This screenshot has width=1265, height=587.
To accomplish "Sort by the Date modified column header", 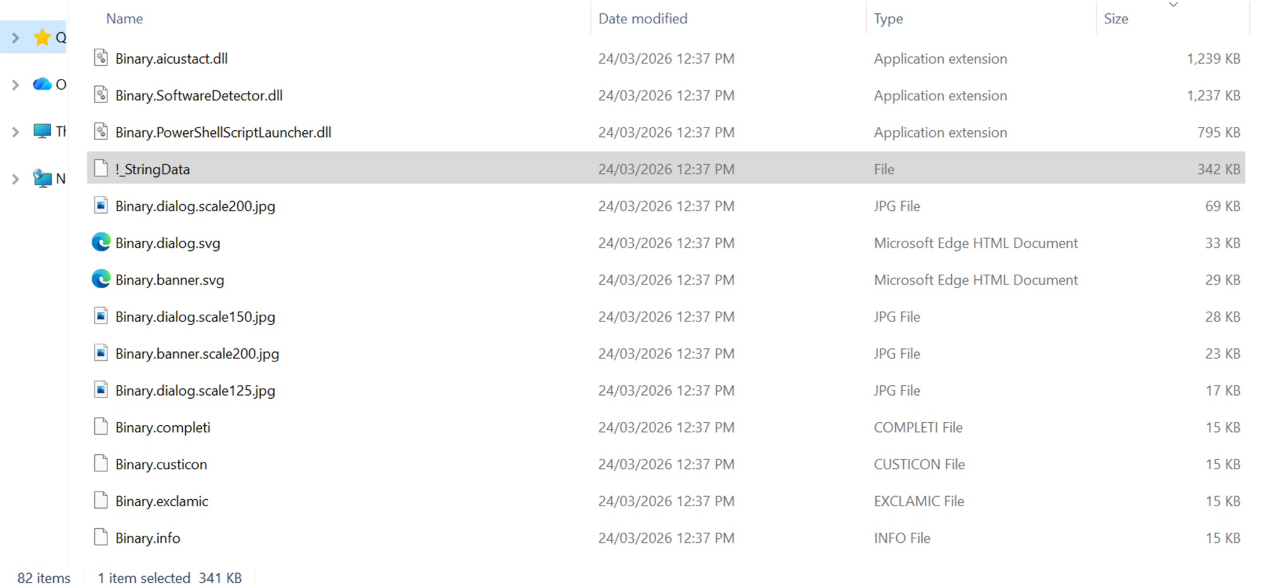I will [x=643, y=19].
